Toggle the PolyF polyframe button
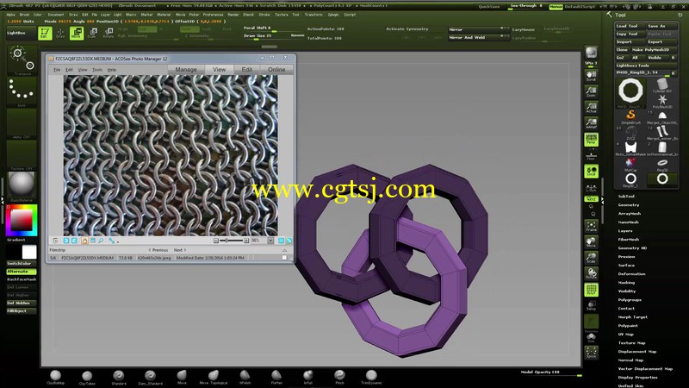This screenshot has width=689, height=388. (x=591, y=290)
